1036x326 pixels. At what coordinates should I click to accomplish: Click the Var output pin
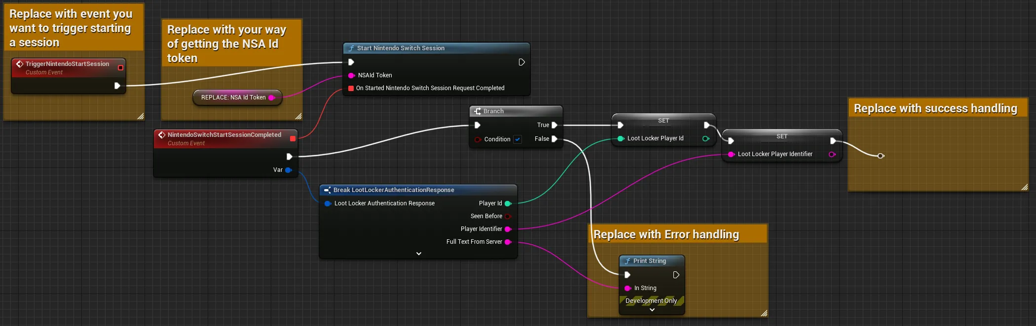(289, 170)
